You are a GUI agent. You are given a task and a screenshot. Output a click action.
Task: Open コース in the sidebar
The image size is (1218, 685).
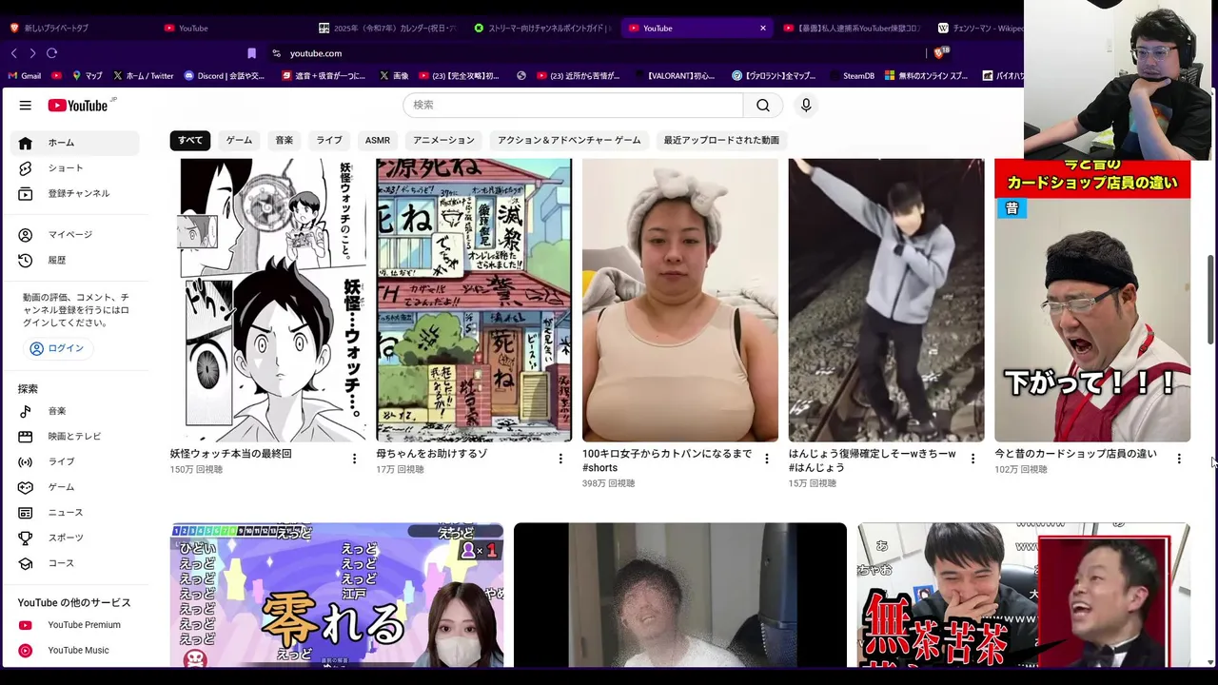click(x=74, y=563)
